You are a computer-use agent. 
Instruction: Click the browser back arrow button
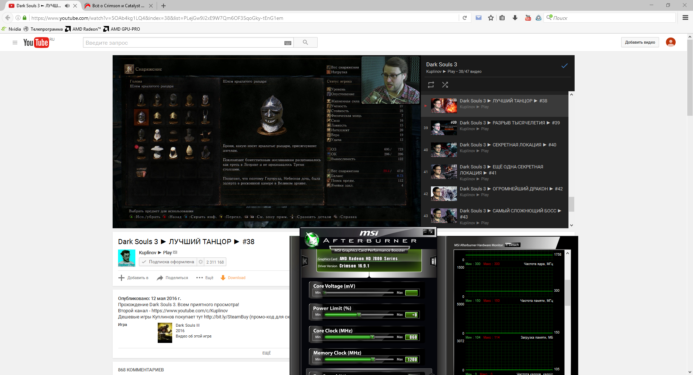[8, 18]
